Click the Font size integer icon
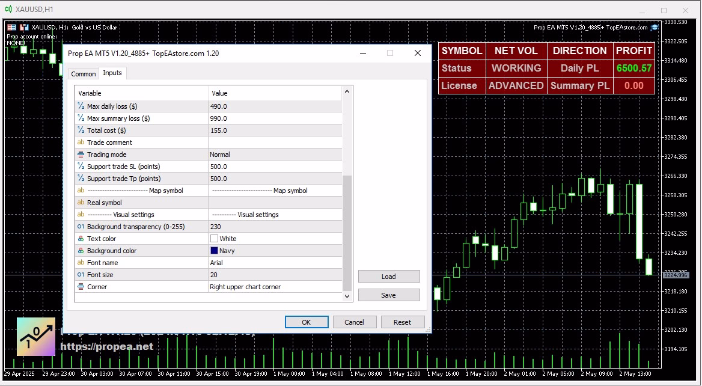This screenshot has height=386, width=702. click(81, 275)
